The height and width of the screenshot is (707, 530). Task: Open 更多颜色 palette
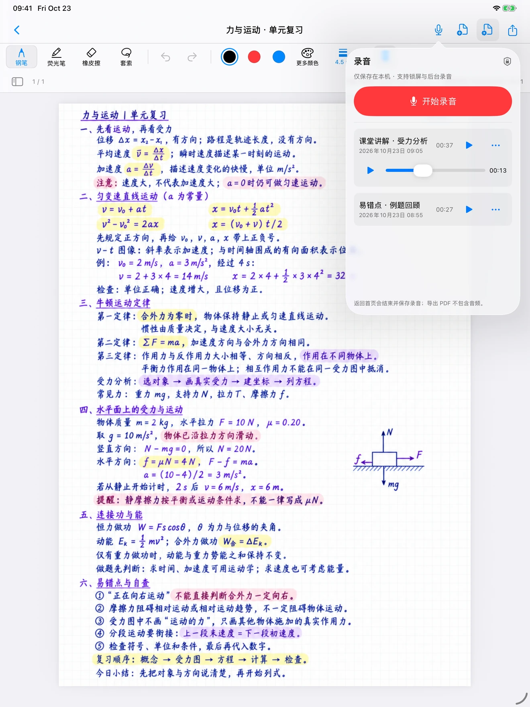[308, 57]
